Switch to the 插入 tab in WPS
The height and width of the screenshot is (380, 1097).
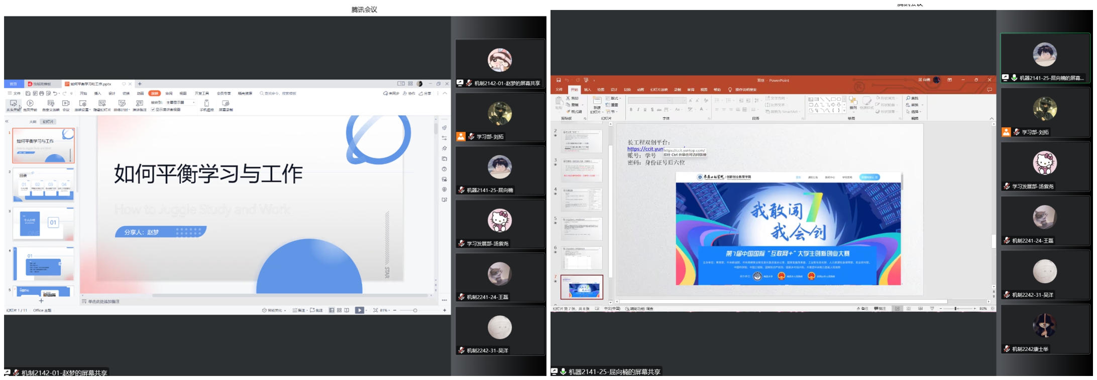[x=97, y=93]
